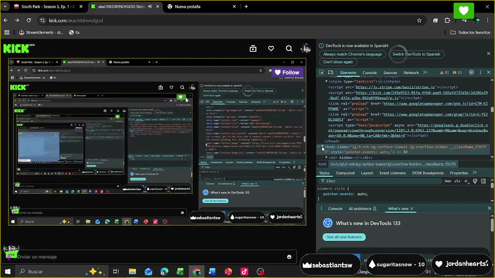
Task: Open the rendering emulation paintbrush icon
Action: (475, 181)
